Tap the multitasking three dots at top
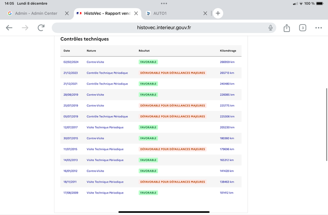 (x=164, y=3)
